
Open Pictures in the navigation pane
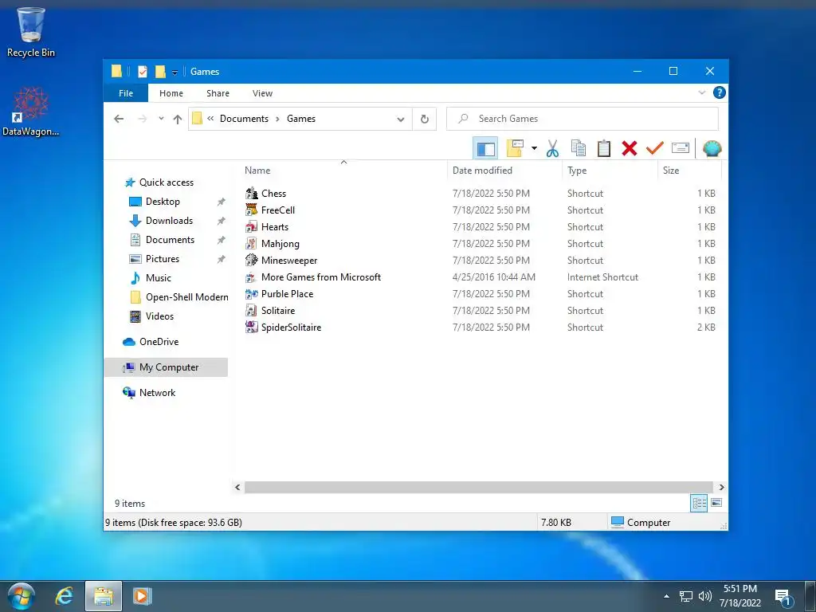pyautogui.click(x=163, y=259)
